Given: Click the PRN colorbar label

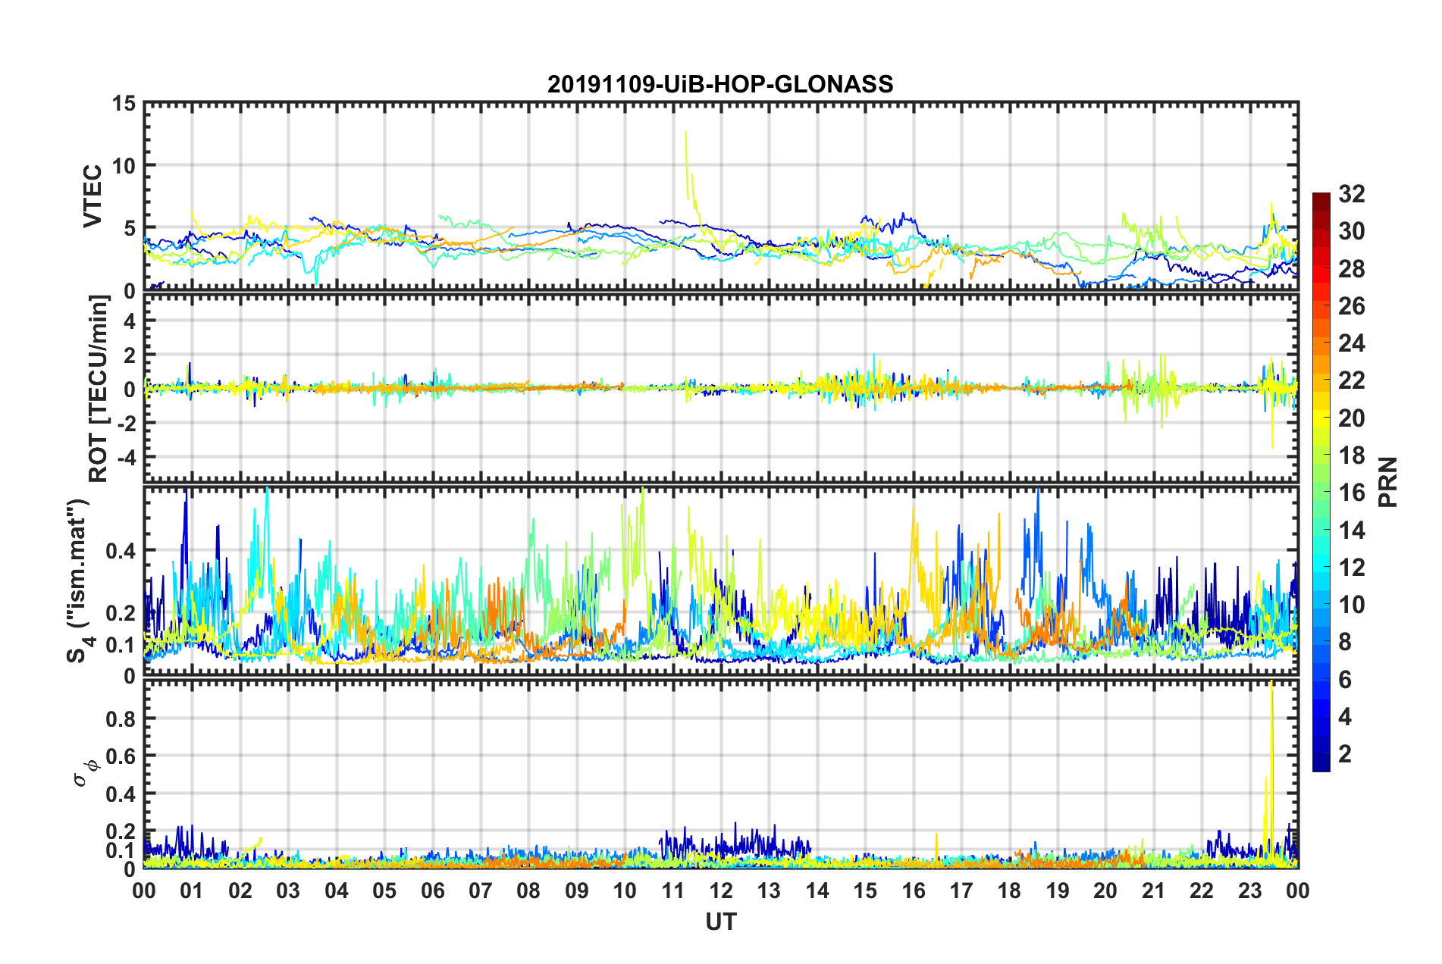Looking at the screenshot, I should pos(1388,482).
